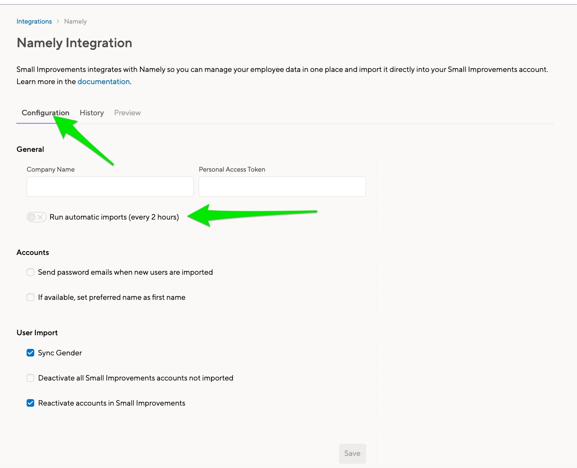Click the Namely breadcrumb item
This screenshot has width=577, height=468.
(x=75, y=21)
